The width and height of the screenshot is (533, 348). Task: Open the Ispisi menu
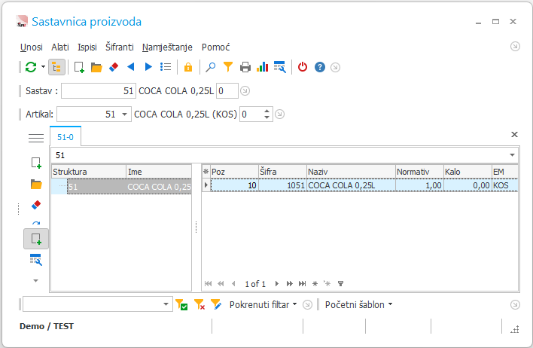coord(87,47)
